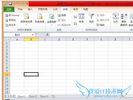Select column B header
The height and width of the screenshot is (100, 133).
(31, 39)
